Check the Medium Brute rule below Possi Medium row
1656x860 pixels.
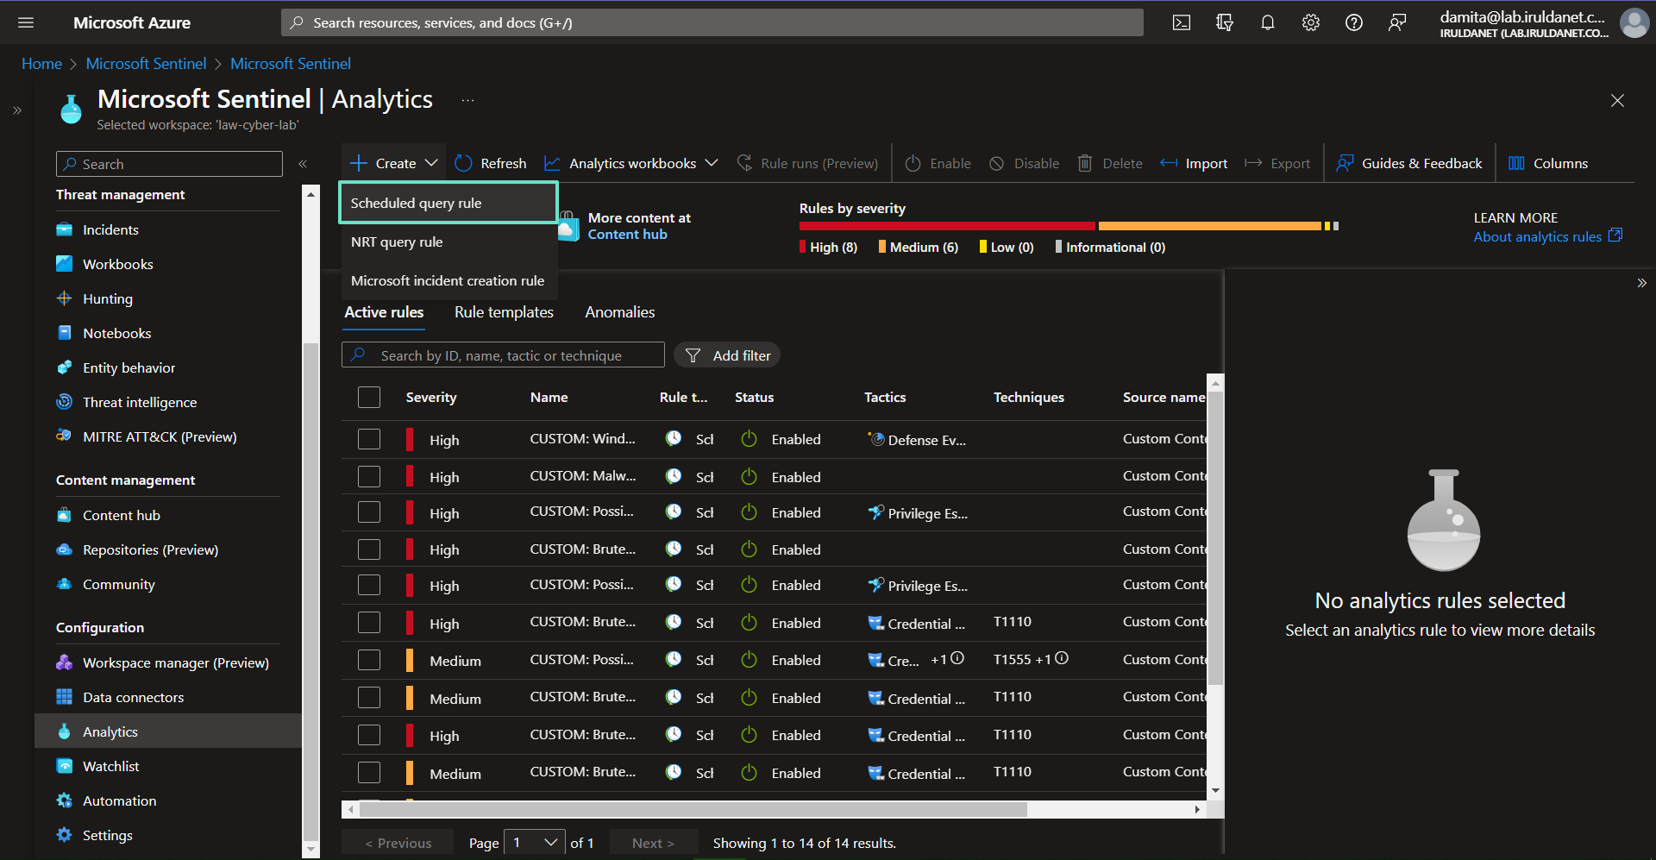point(369,698)
